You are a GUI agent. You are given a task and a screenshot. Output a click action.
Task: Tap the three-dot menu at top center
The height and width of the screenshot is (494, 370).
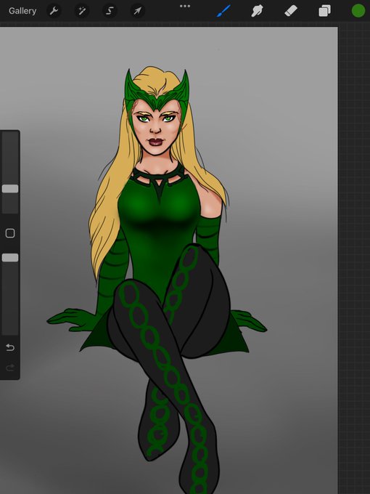(x=185, y=6)
